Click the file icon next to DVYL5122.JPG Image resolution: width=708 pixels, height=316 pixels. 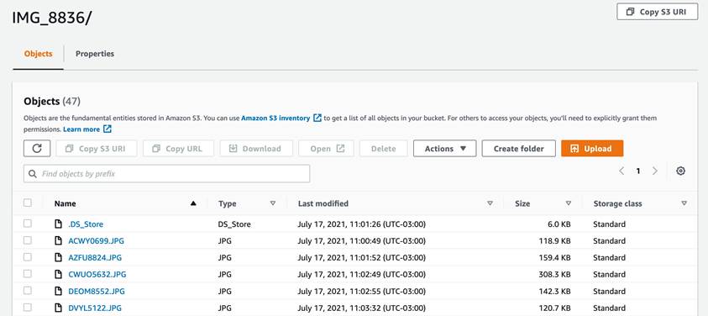point(58,308)
